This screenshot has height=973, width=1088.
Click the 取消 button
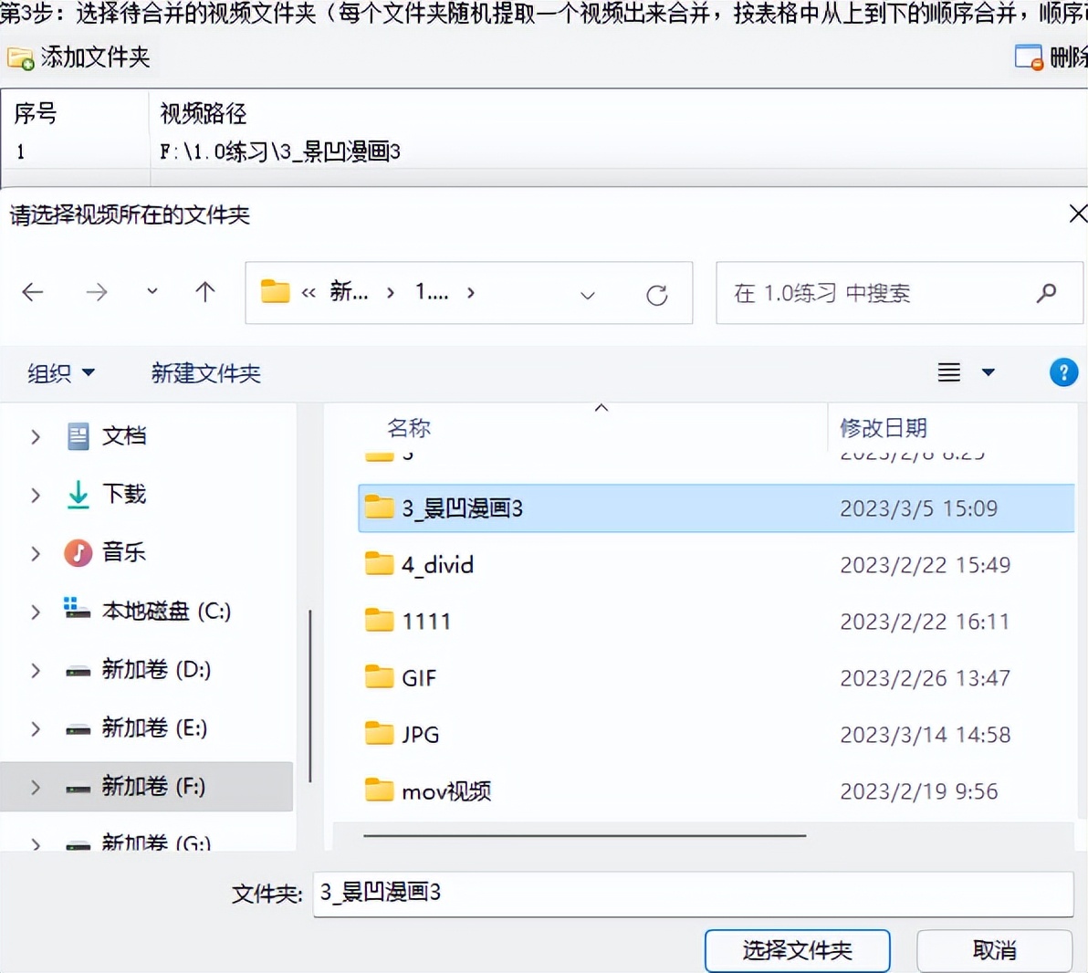[994, 950]
